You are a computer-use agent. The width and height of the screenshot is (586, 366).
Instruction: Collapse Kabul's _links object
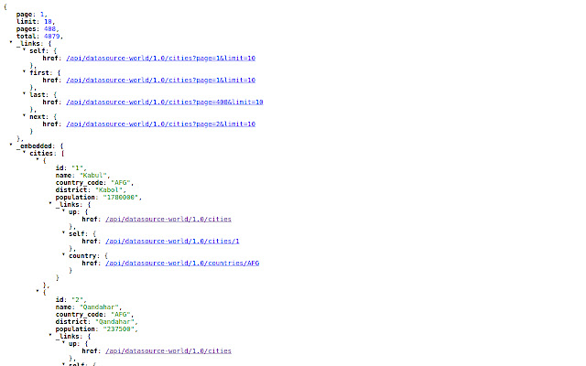50,203
